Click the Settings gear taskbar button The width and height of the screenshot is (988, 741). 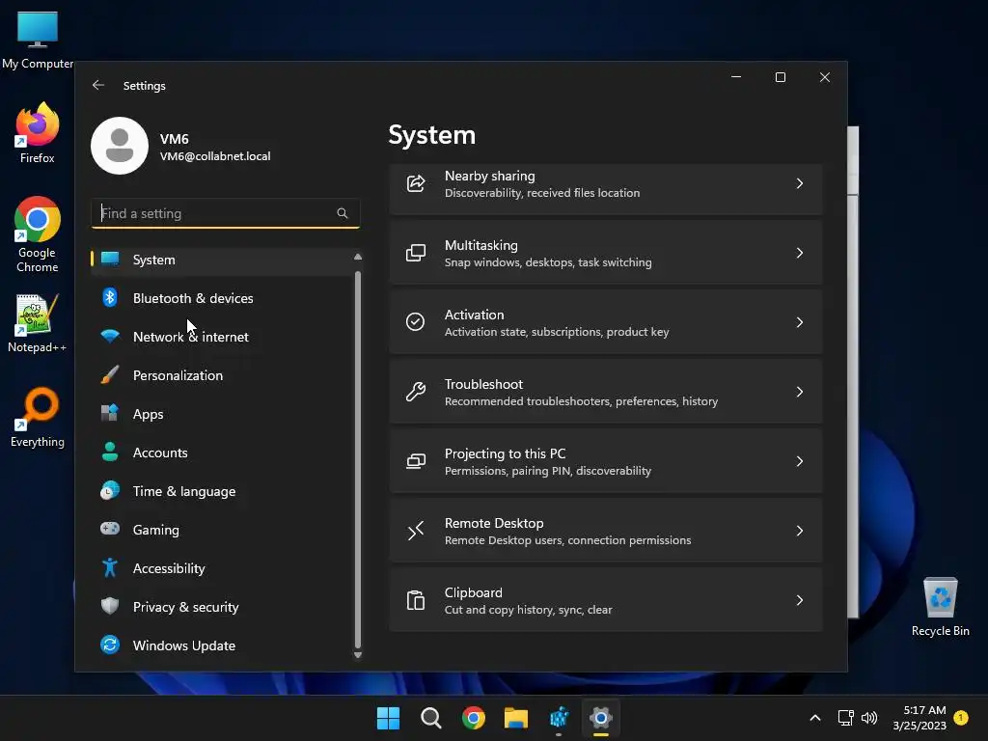[x=601, y=718]
